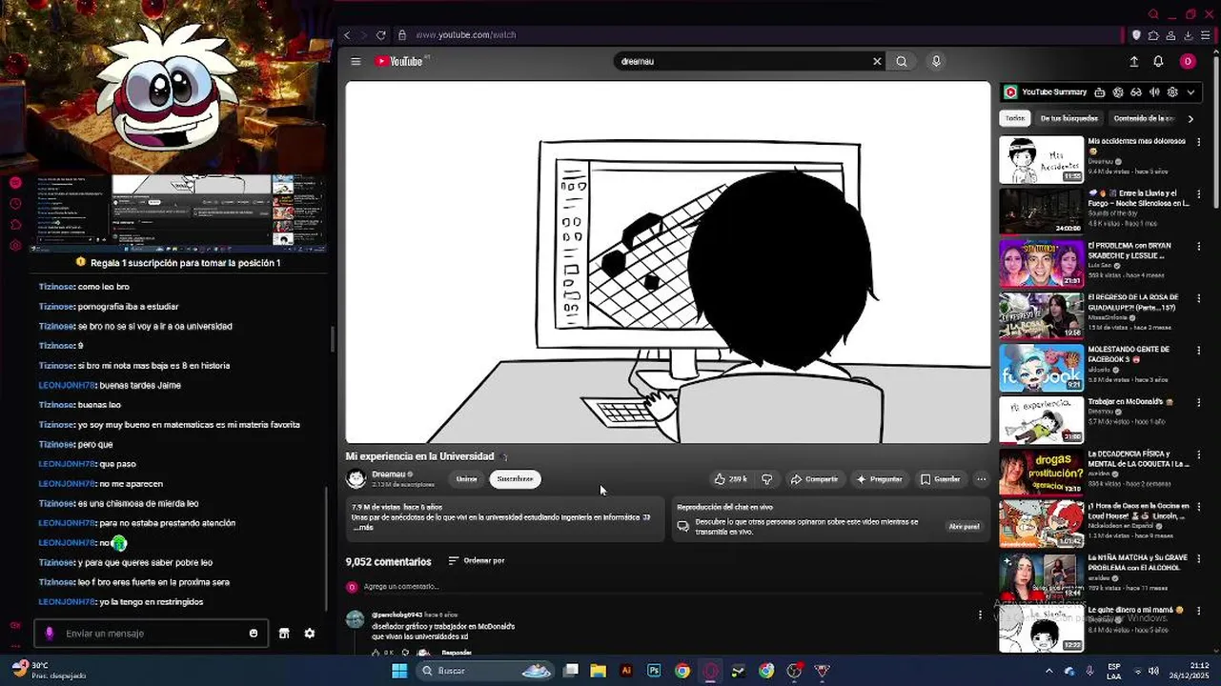Reload the page with the browser refresh icon
This screenshot has height=686, width=1221.
coord(380,35)
